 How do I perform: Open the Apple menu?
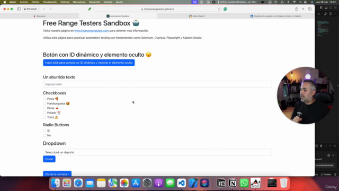[5, 2]
